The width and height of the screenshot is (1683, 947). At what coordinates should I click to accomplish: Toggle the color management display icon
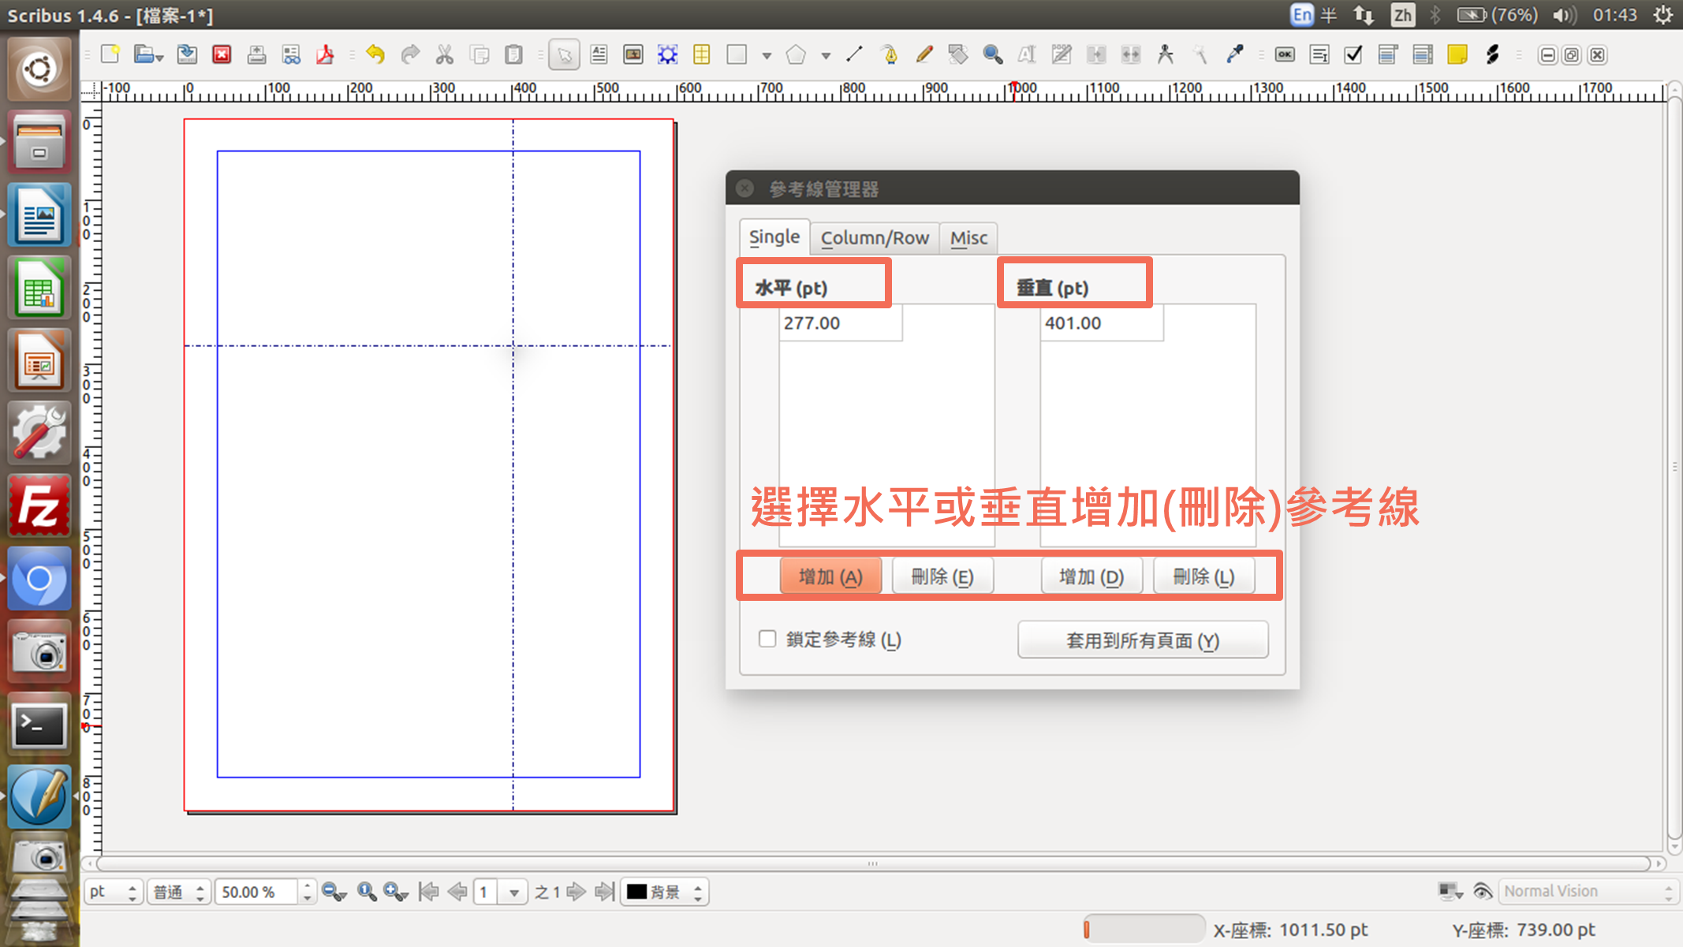pyautogui.click(x=1450, y=891)
